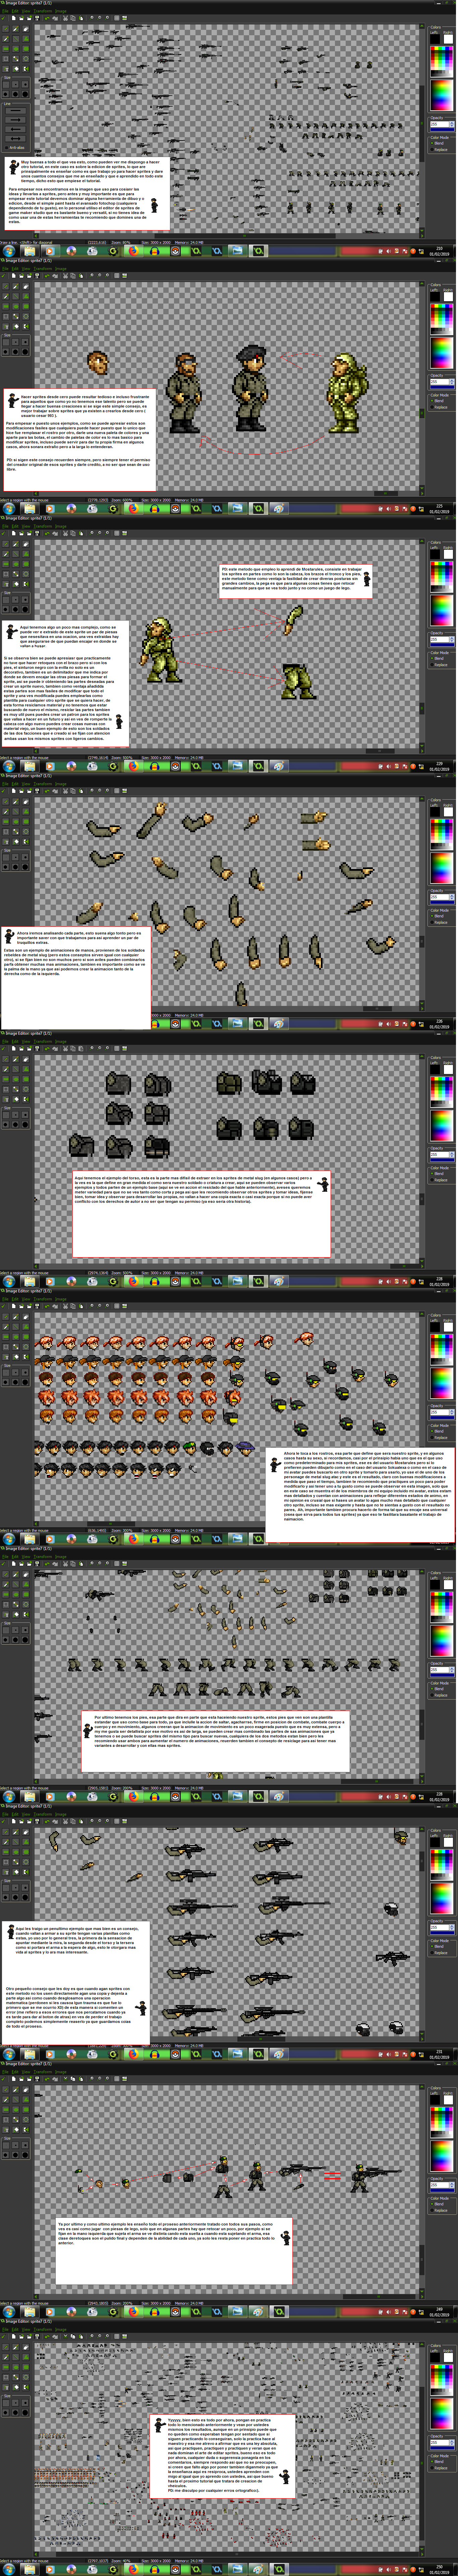Choose rectangular Selection tool in top weapons-sheet editor
Viewport: 458px width, 2576px height.
[6, 59]
